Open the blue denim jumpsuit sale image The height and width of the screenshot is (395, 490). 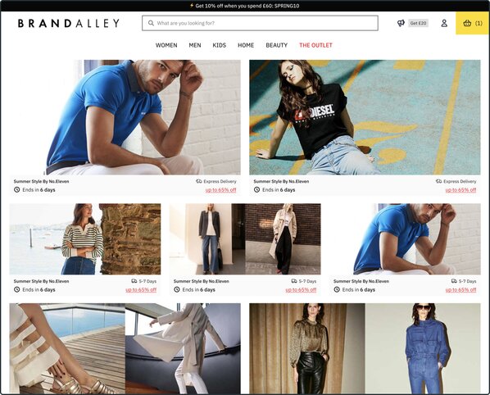pyautogui.click(x=423, y=348)
